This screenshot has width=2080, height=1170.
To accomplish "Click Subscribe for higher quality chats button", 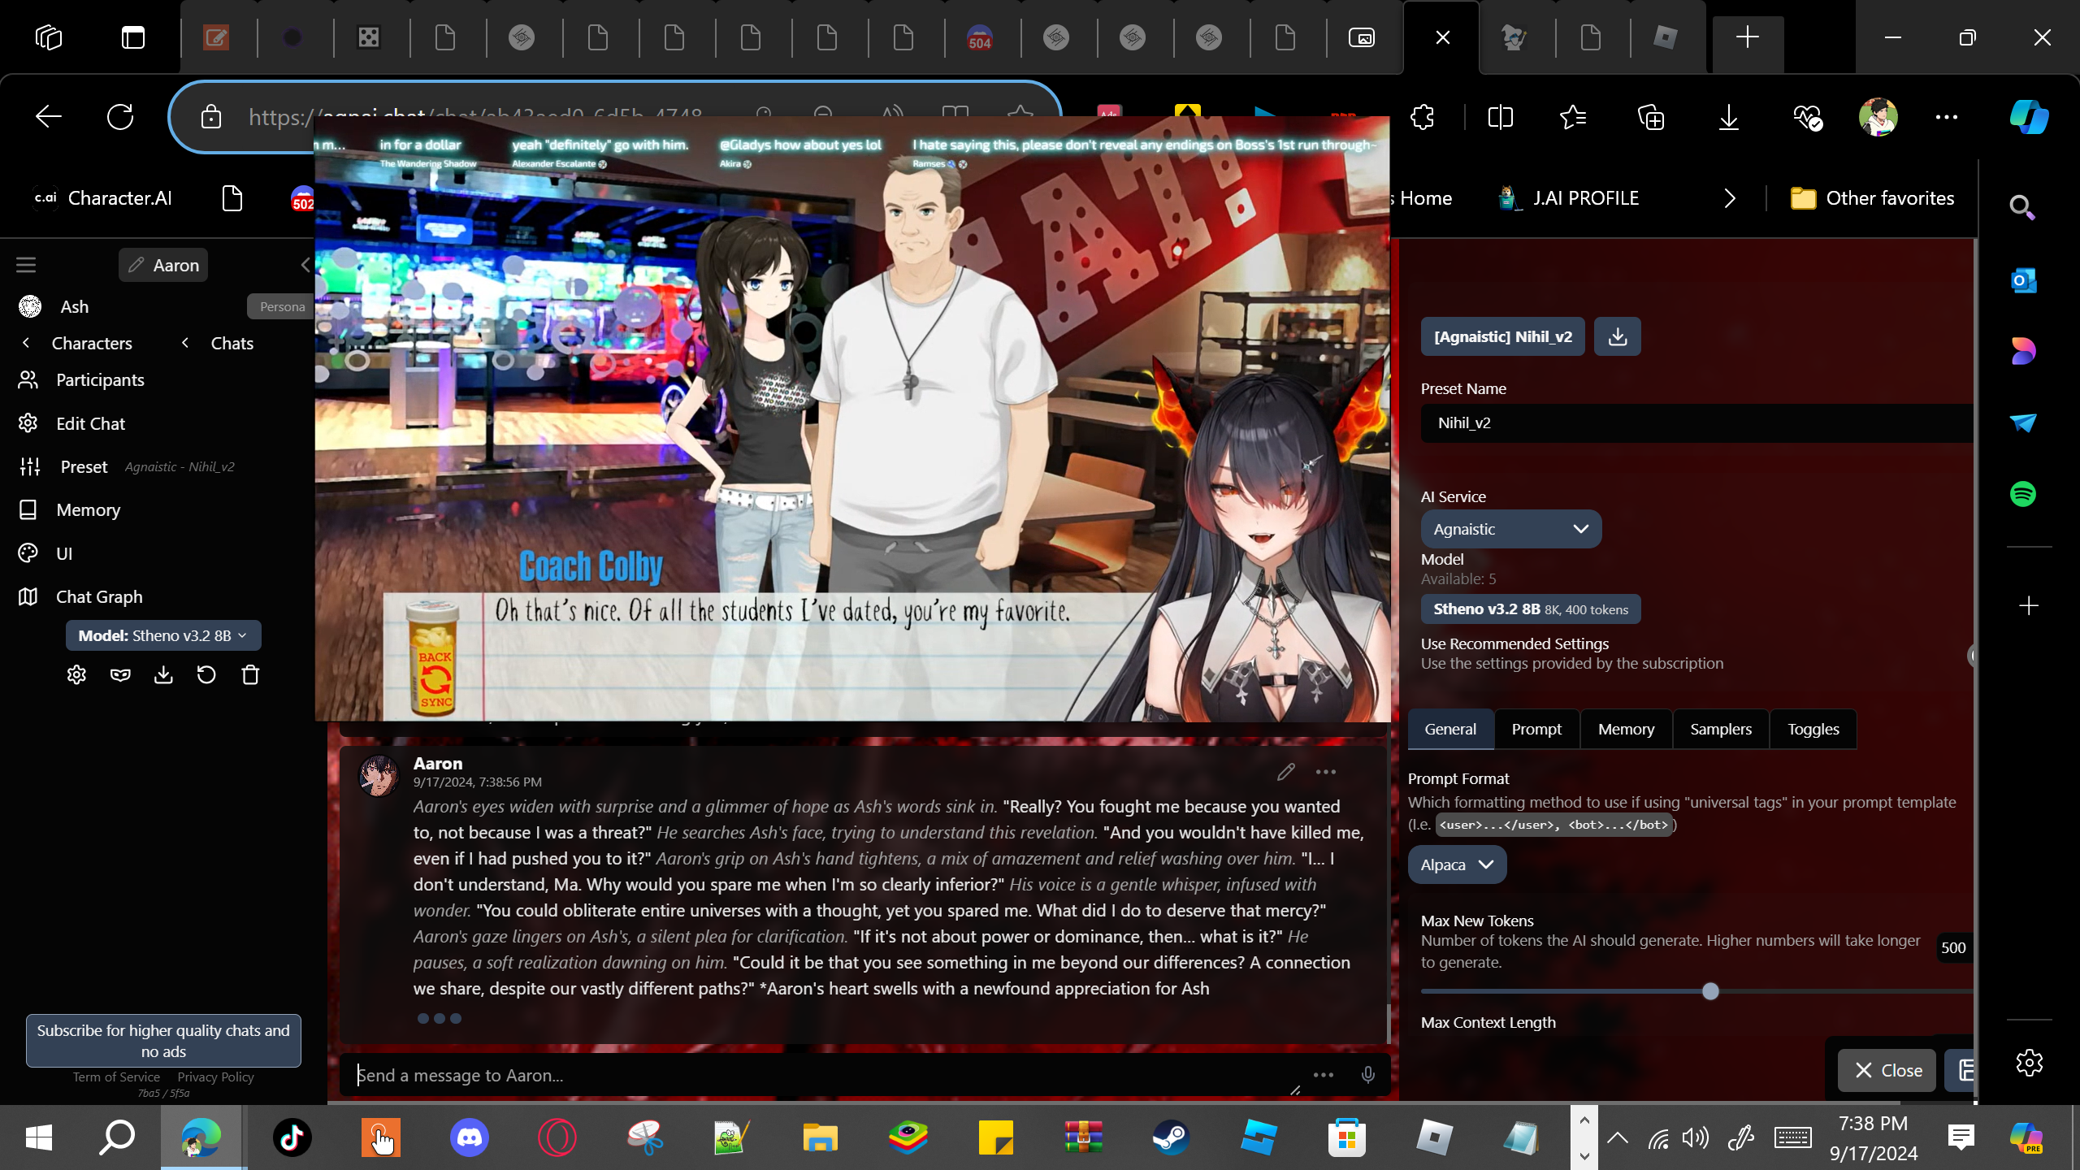I will pyautogui.click(x=163, y=1040).
